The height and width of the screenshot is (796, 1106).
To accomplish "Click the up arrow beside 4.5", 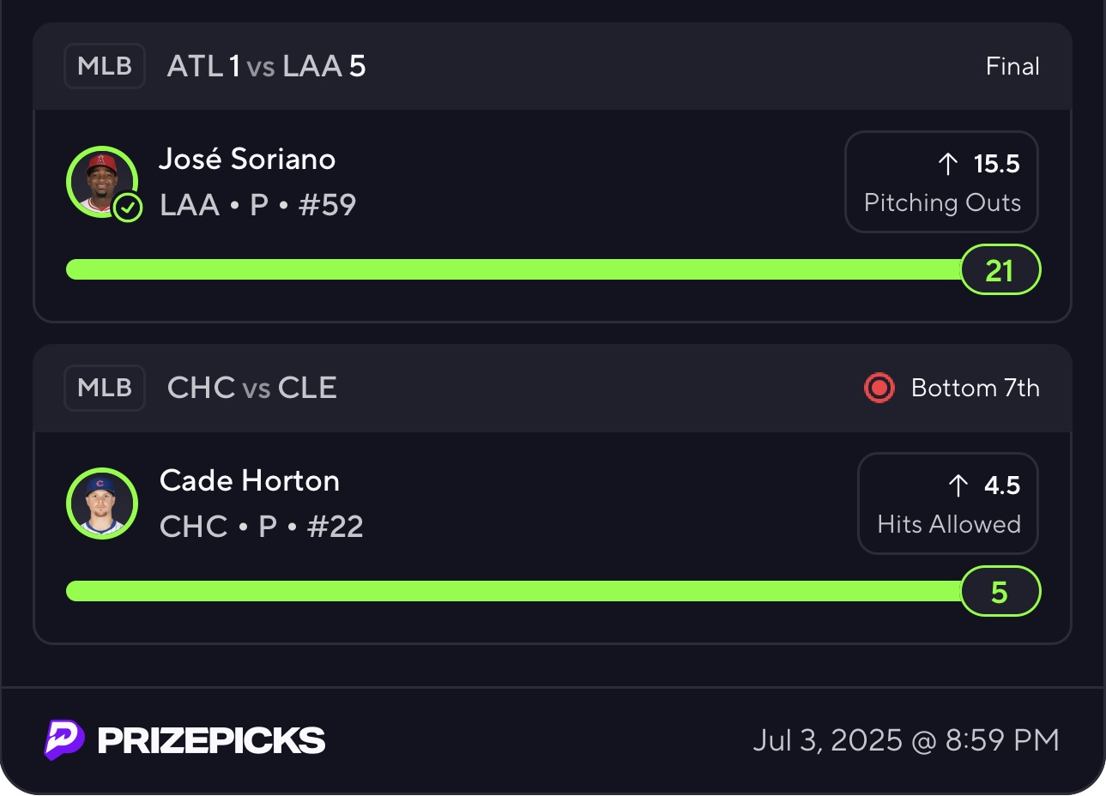I will [958, 485].
